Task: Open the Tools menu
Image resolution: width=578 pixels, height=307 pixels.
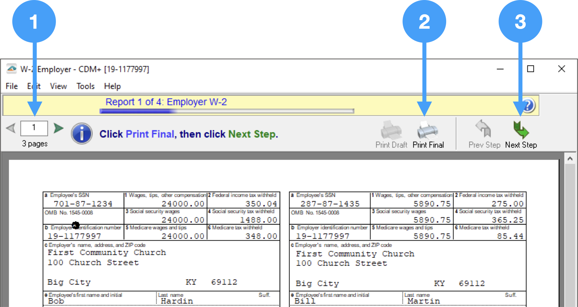Action: [85, 86]
